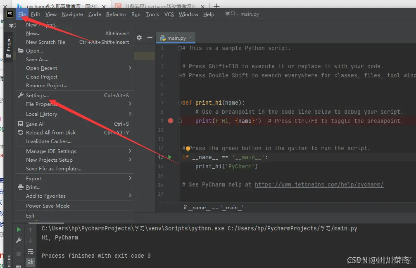Open the VCS menu
Image resolution: width=416 pixels, height=268 pixels.
pos(169,14)
